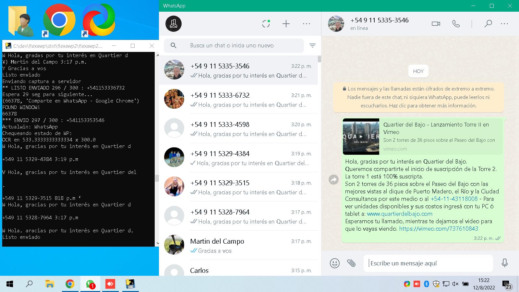Open the second browser desktop shortcut
The image size is (519, 292).
pyautogui.click(x=99, y=20)
